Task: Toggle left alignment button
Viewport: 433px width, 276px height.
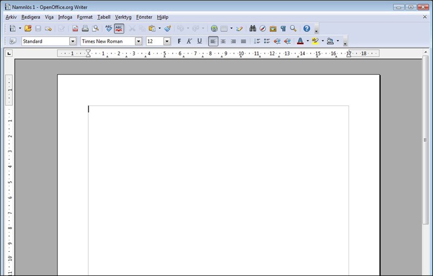Action: pyautogui.click(x=213, y=41)
